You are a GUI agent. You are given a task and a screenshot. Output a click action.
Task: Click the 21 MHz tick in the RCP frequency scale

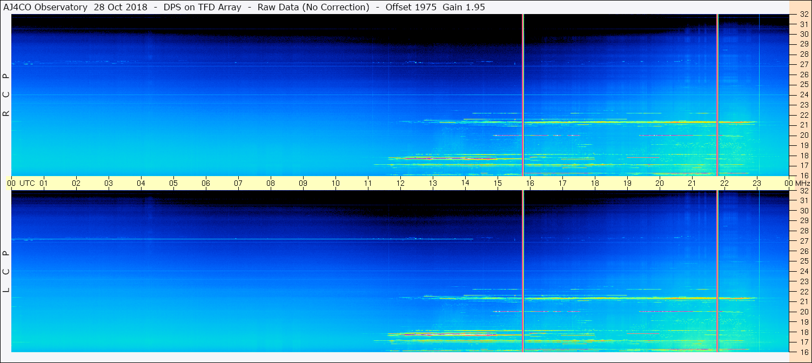(804, 125)
